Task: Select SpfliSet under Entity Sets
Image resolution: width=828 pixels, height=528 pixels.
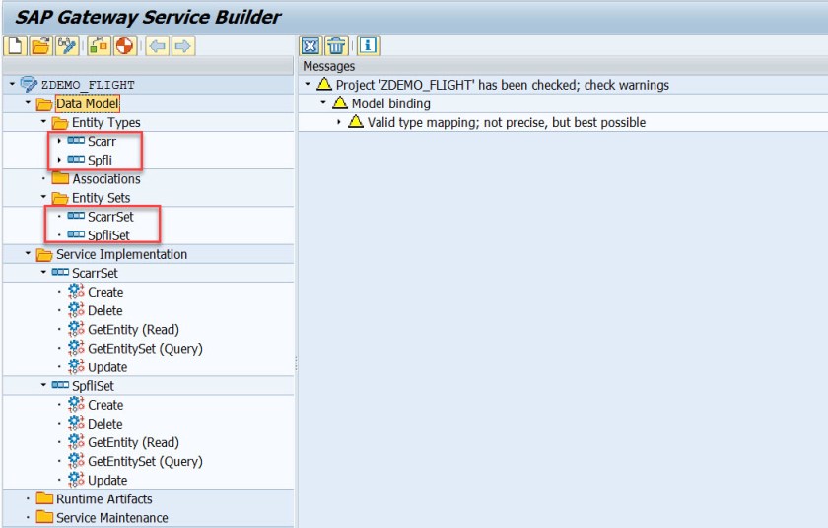Action: 108,235
